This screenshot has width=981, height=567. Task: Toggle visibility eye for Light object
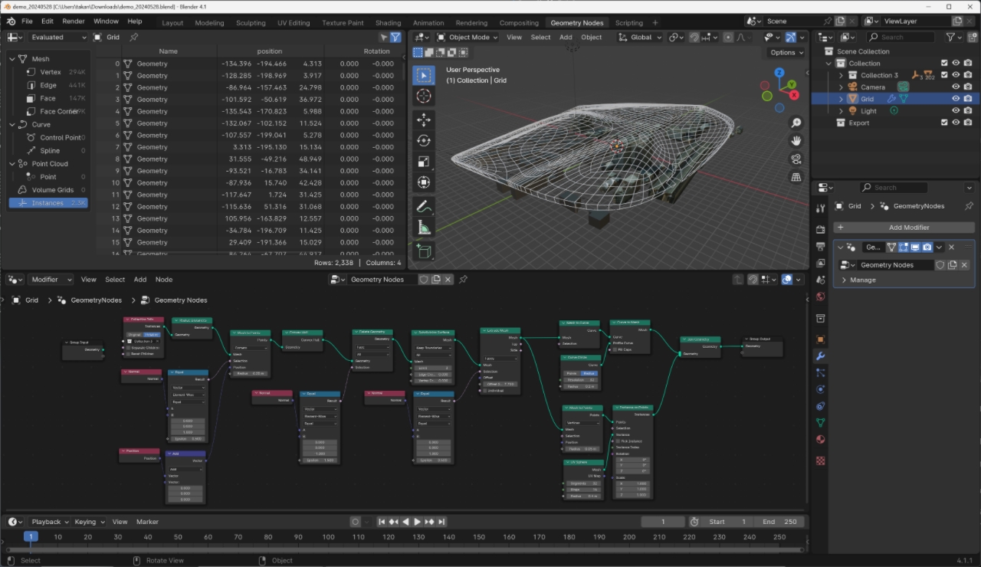pyautogui.click(x=956, y=111)
